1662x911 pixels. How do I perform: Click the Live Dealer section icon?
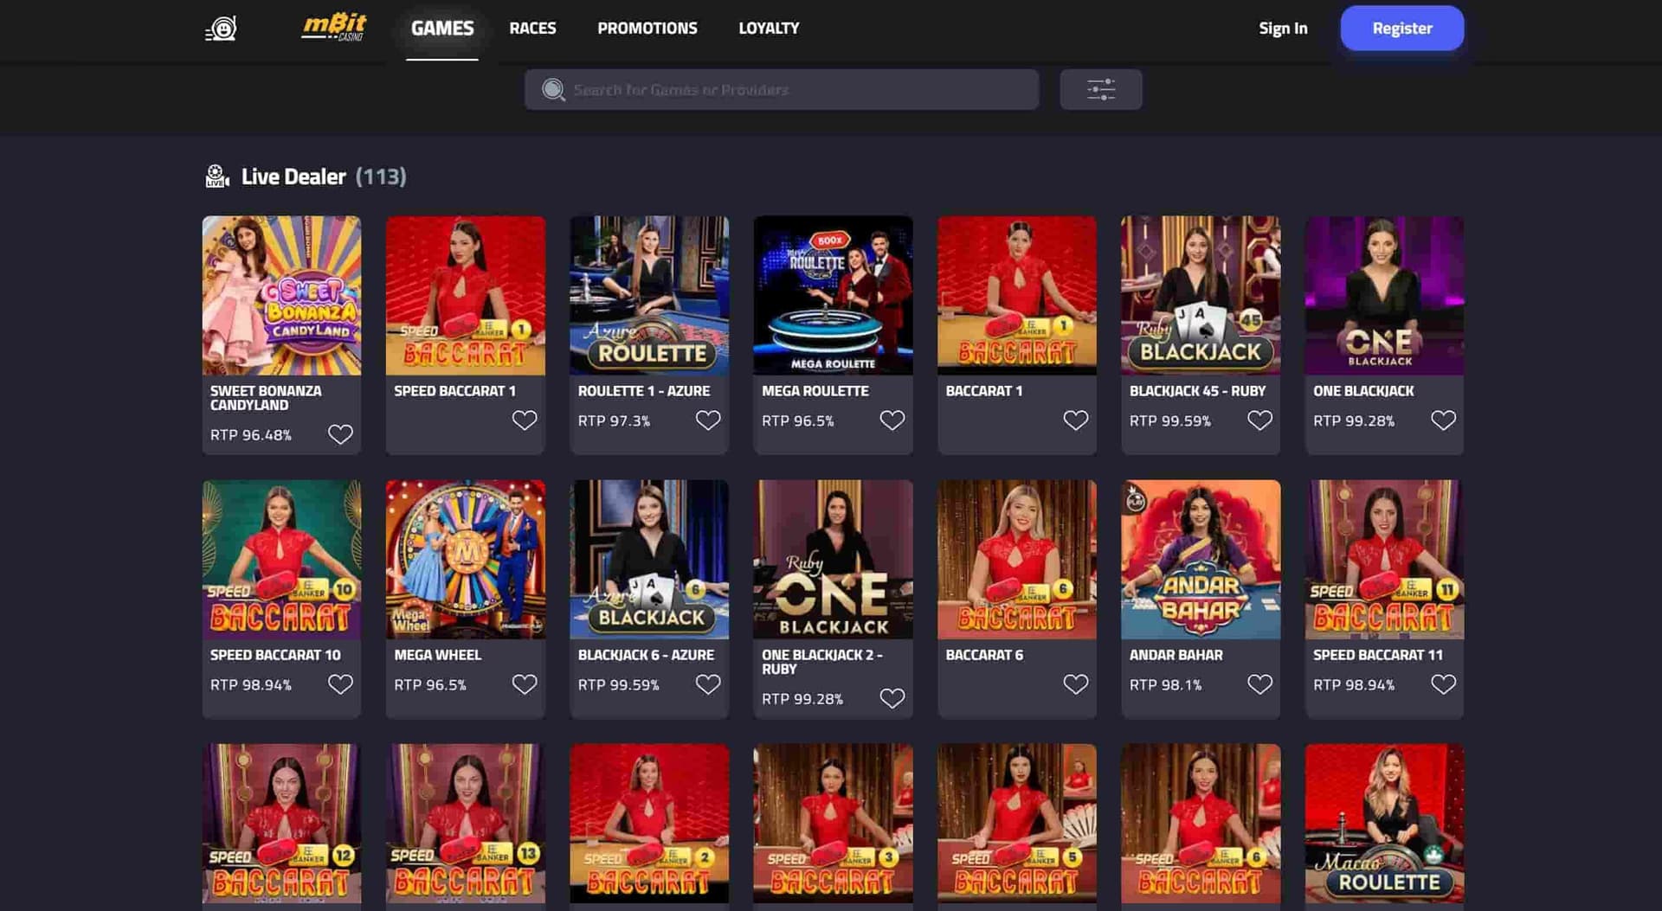(x=216, y=176)
